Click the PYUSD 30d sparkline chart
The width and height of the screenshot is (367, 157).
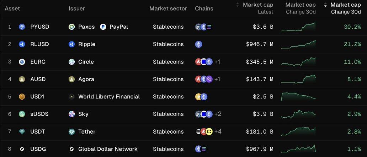tap(298, 27)
